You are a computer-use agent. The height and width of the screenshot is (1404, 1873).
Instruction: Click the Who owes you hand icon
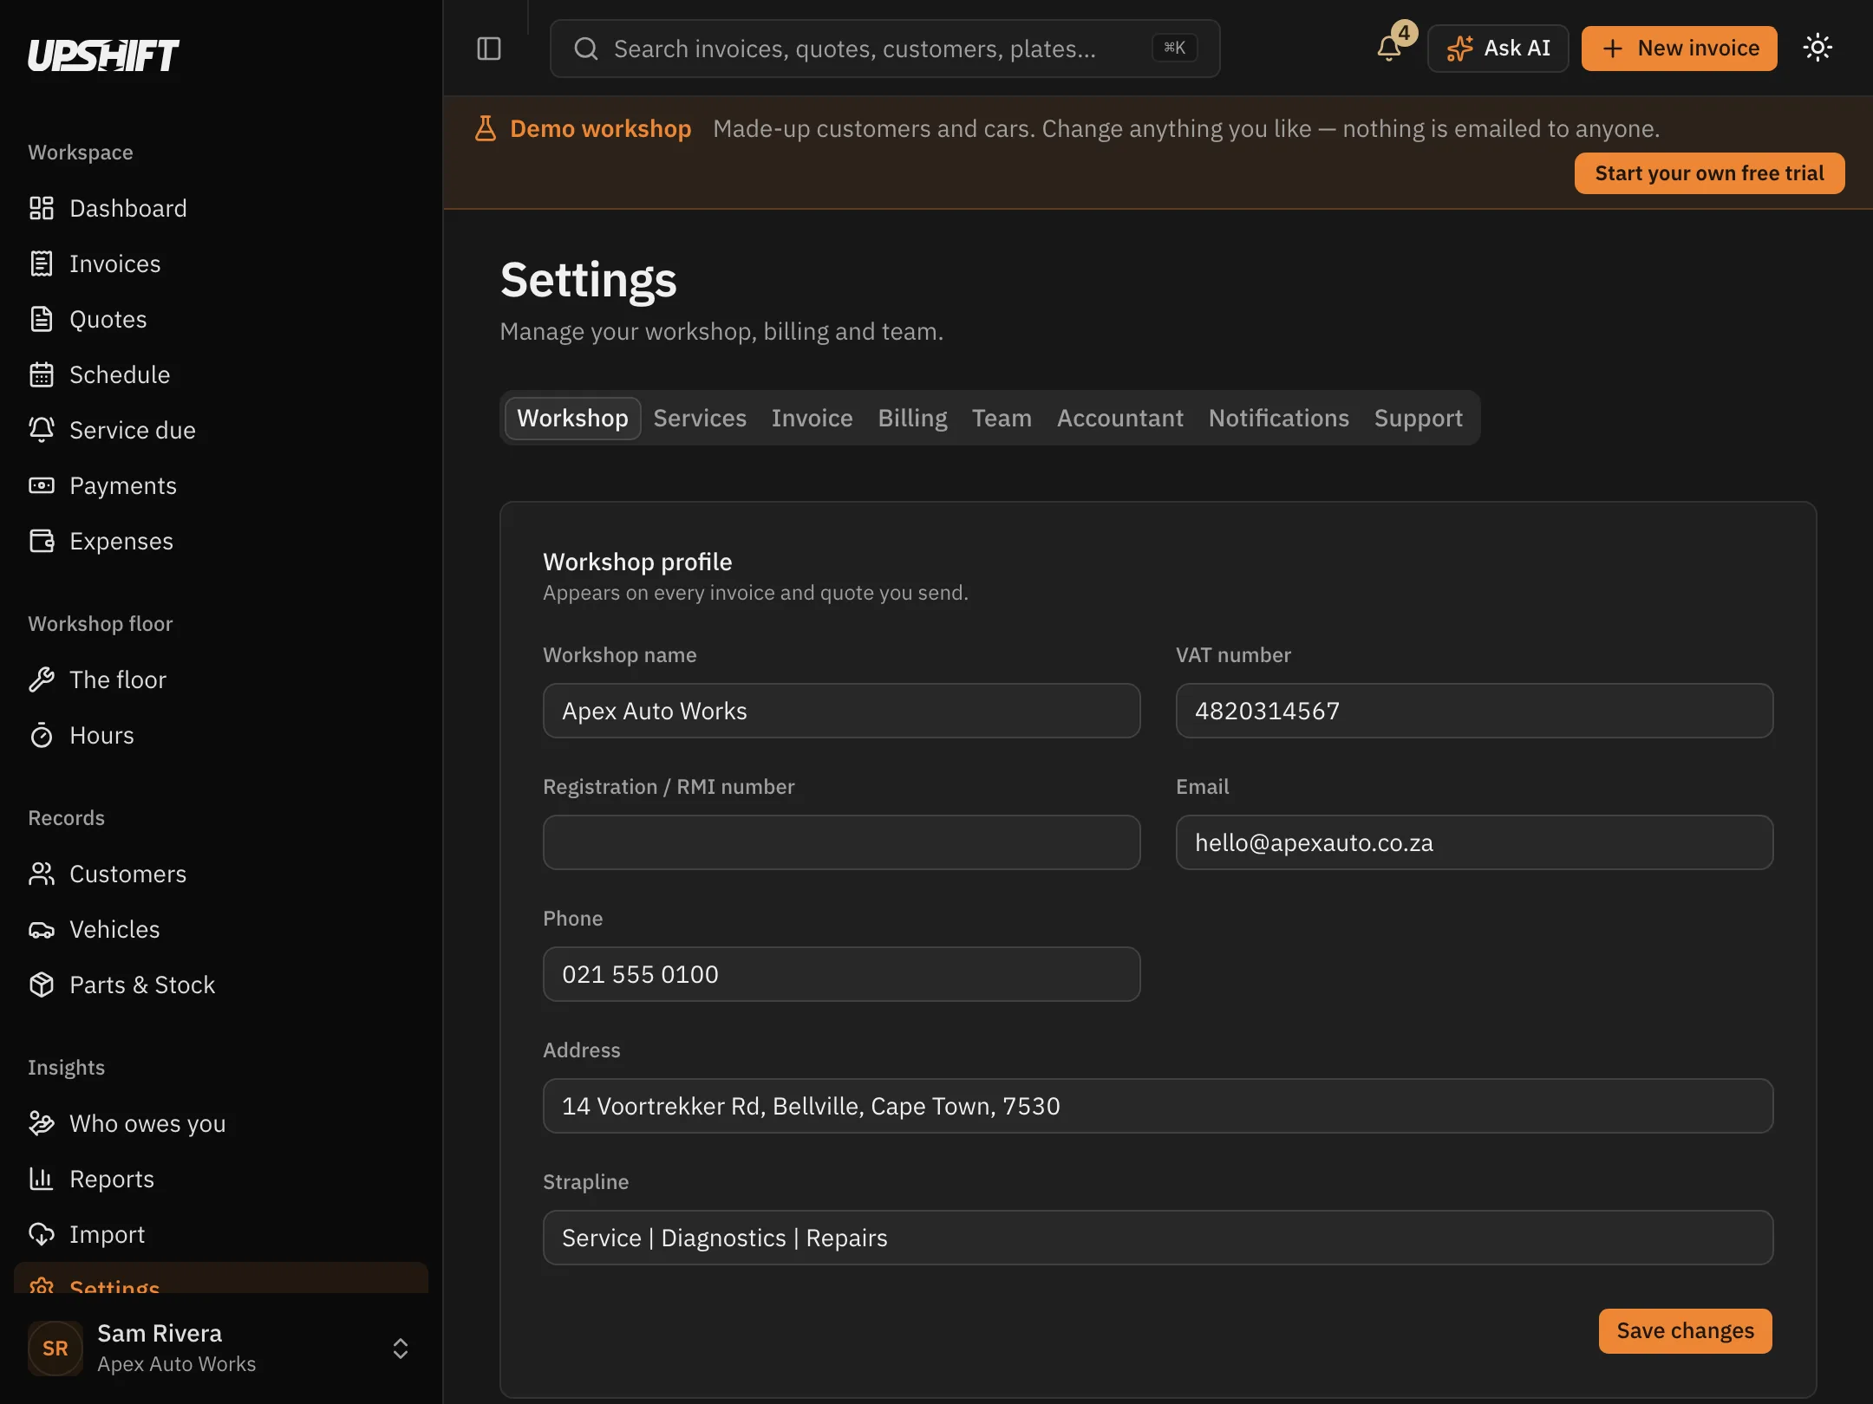[x=42, y=1123]
